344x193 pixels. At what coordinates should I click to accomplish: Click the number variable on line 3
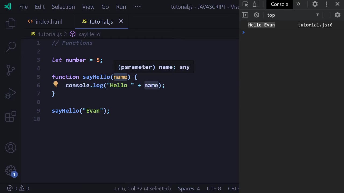point(76,60)
